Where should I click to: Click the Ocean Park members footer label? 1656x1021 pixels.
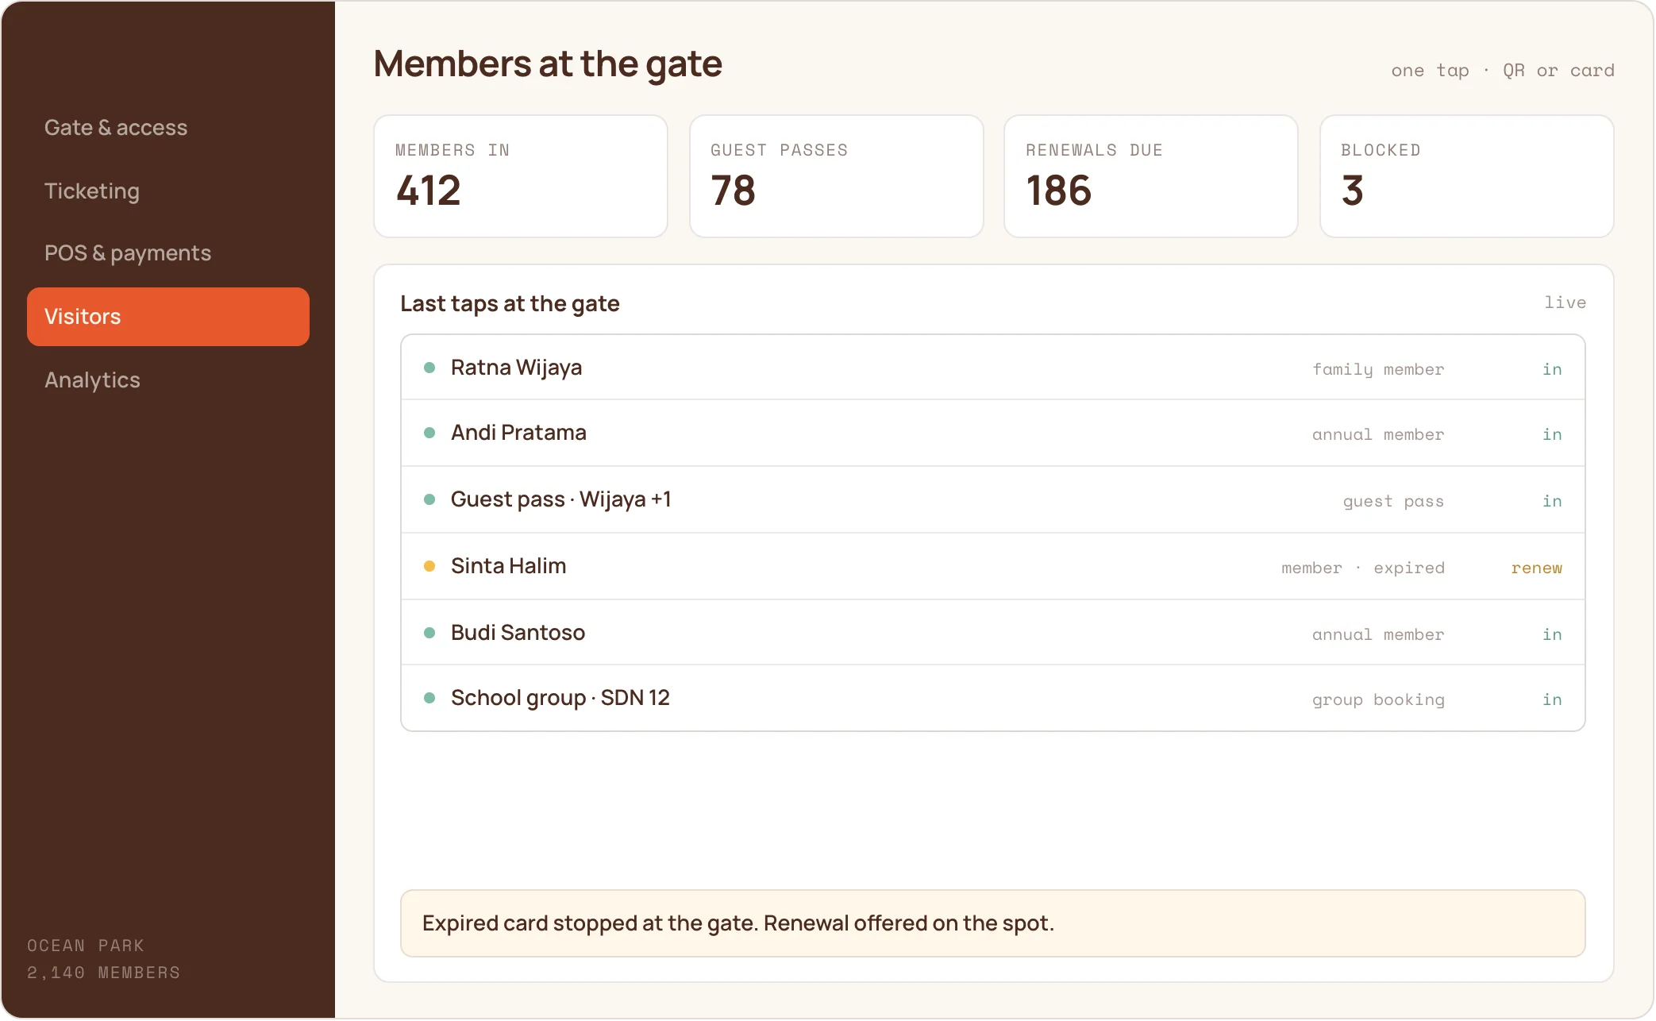(104, 959)
